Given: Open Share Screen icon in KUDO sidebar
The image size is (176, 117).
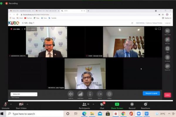Looking at the screenshot, I should 167,31.
